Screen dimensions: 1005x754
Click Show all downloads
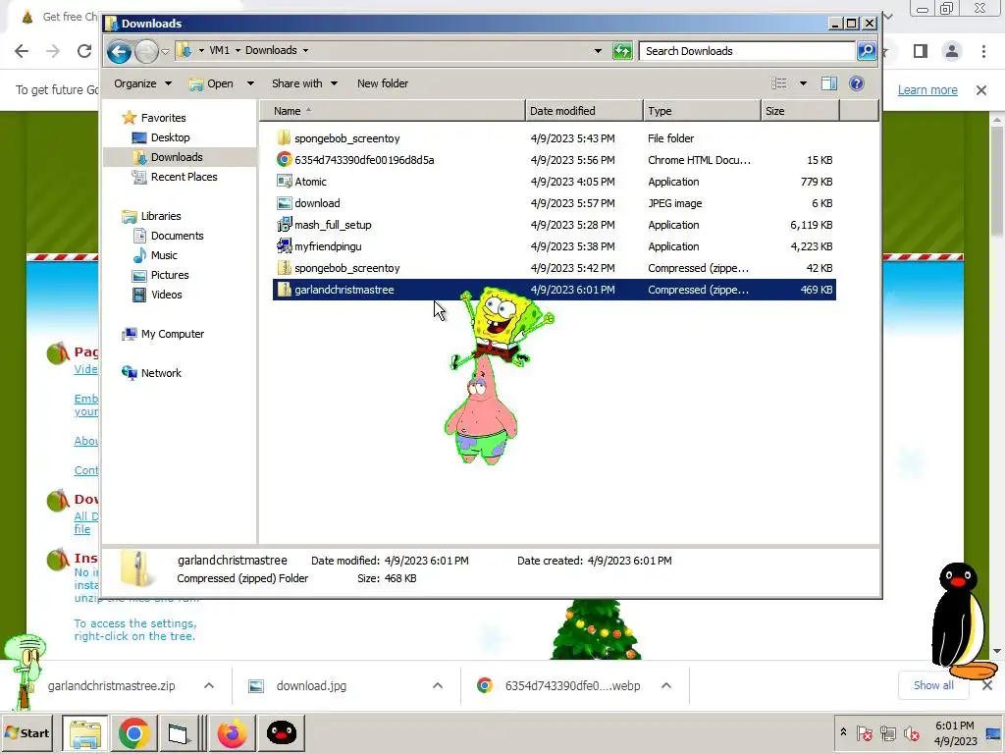[x=933, y=685]
